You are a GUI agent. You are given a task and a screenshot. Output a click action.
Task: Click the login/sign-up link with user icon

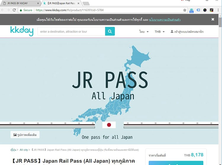tap(187, 32)
